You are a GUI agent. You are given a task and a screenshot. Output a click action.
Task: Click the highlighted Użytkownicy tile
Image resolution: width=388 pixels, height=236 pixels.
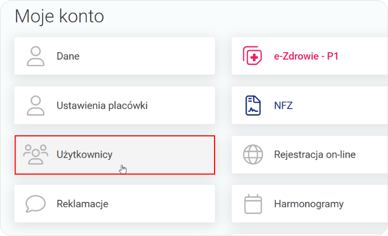(160, 154)
